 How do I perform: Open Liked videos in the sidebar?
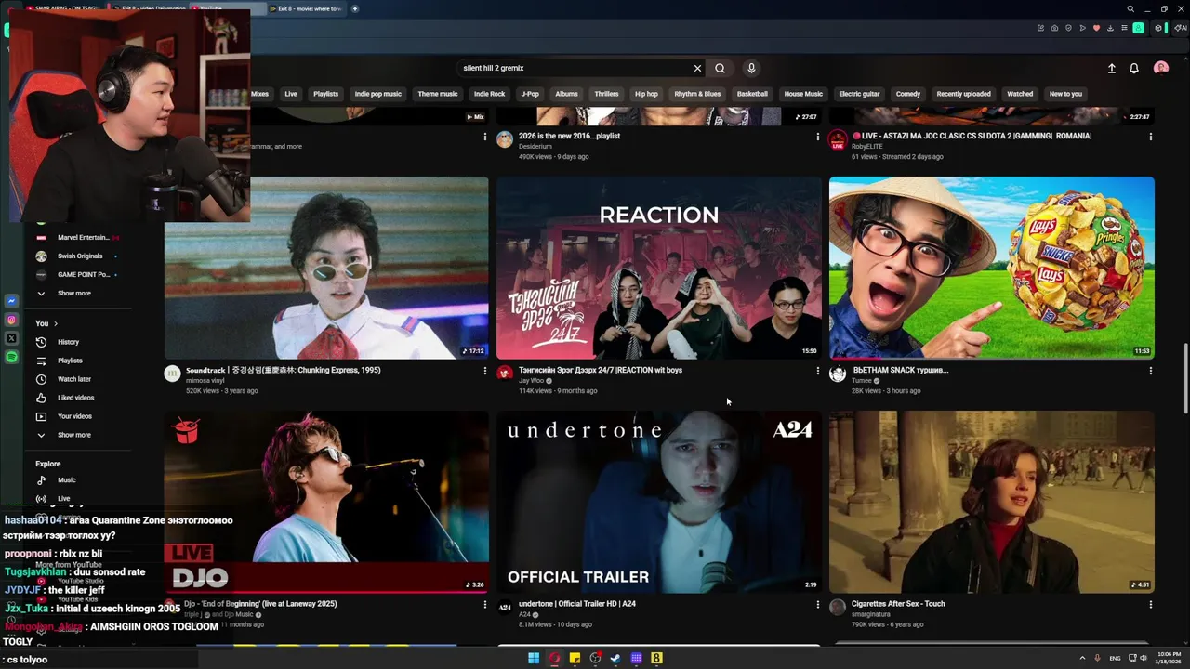click(x=75, y=398)
